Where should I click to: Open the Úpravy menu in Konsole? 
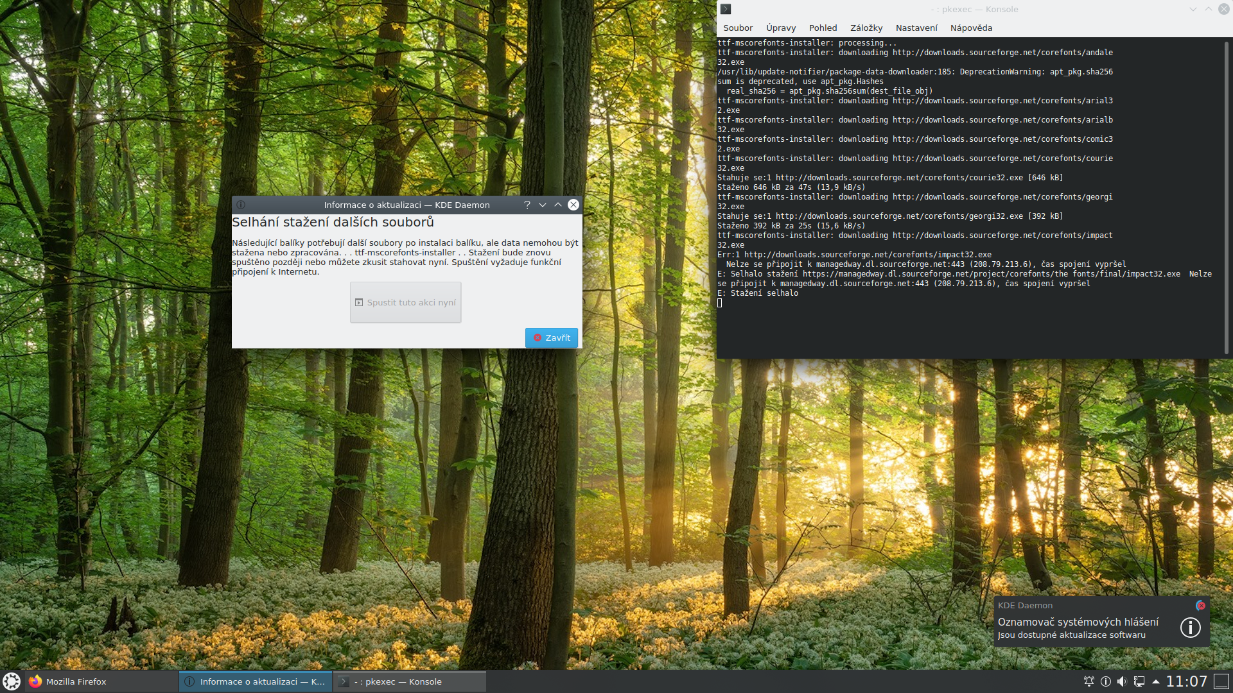coord(781,28)
